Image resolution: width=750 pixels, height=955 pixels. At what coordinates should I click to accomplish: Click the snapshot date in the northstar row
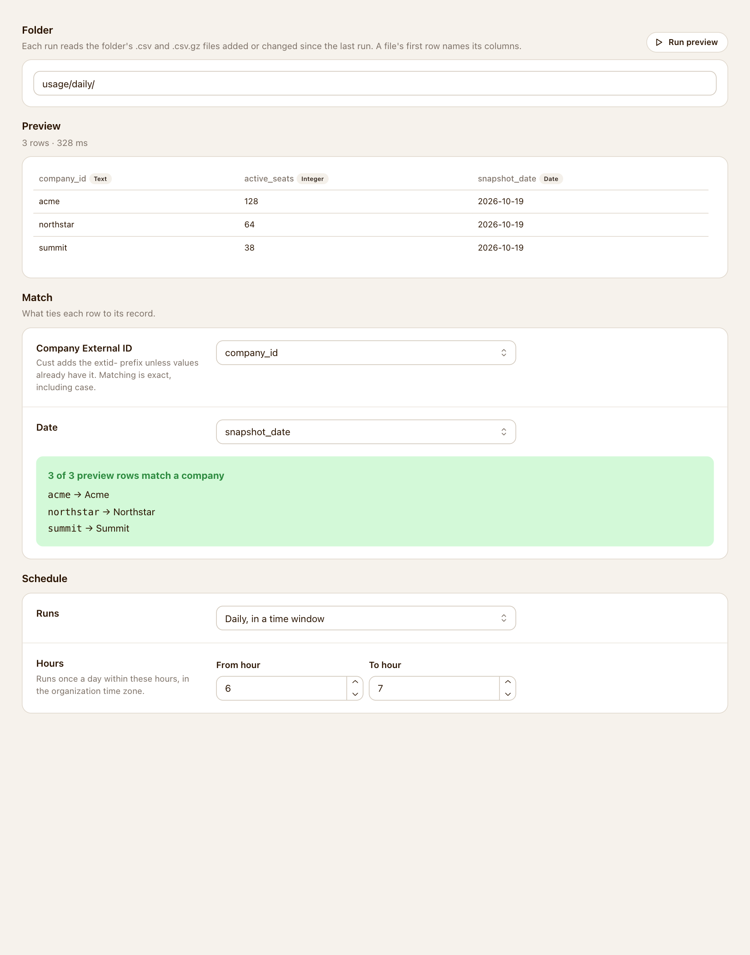click(x=500, y=225)
